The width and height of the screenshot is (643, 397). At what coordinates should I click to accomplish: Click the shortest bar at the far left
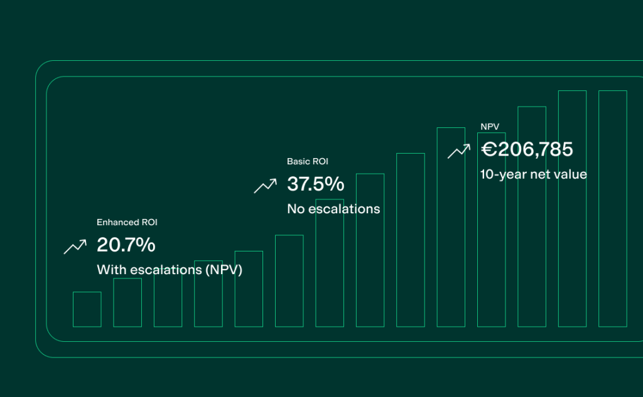pos(87,309)
